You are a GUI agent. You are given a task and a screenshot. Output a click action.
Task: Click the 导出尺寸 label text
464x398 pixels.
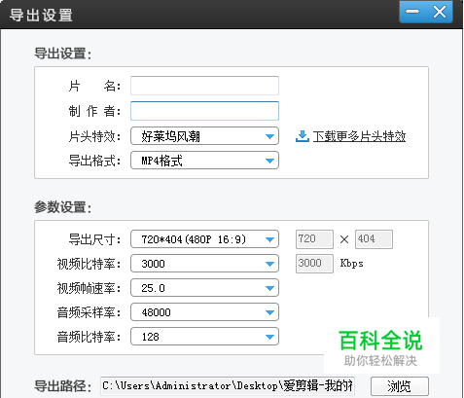click(x=94, y=239)
